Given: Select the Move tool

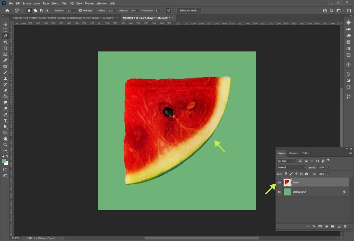Looking at the screenshot, I should click(x=5, y=24).
